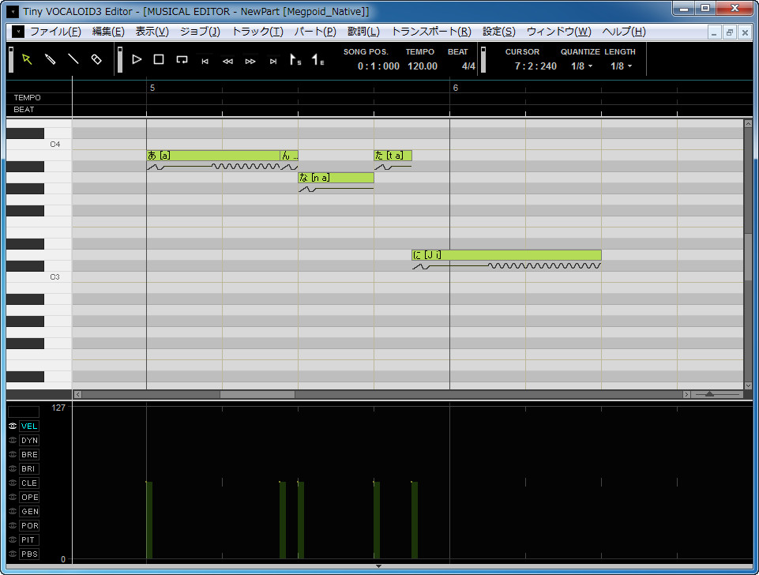The image size is (759, 575).
Task: Select the OPE parameter button
Action: 29,497
